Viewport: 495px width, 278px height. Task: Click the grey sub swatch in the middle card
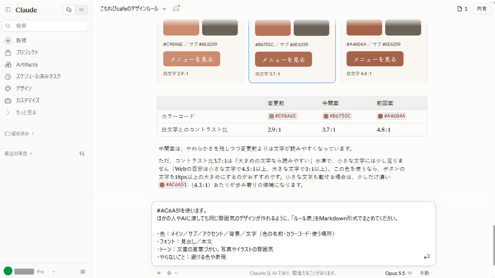click(311, 27)
